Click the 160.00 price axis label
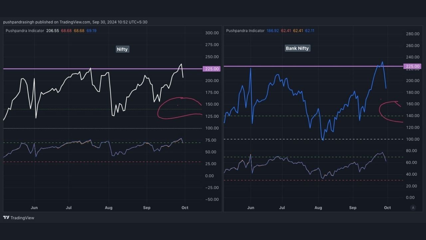The image size is (426, 240). pyautogui.click(x=413, y=104)
